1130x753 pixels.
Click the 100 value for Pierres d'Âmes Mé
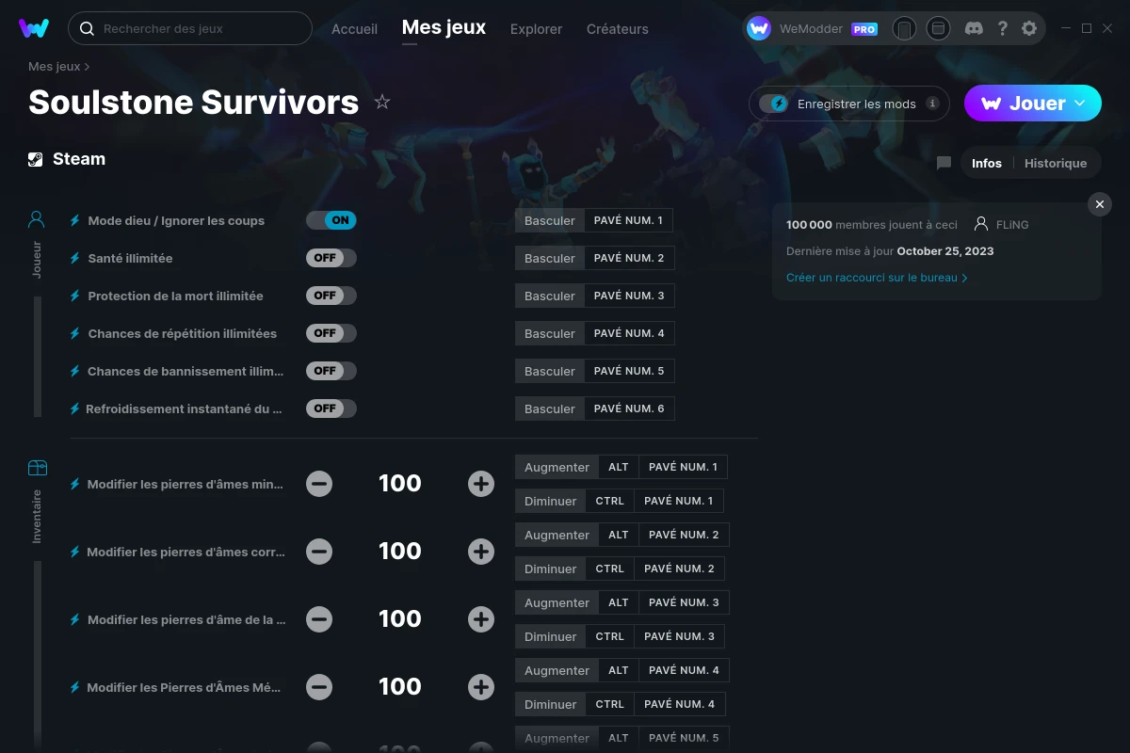[400, 687]
